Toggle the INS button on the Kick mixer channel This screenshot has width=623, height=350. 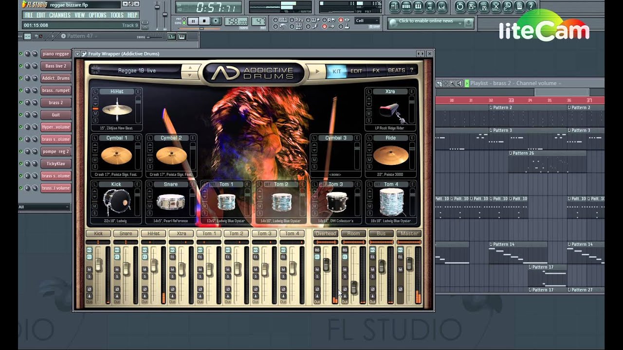[x=90, y=250]
